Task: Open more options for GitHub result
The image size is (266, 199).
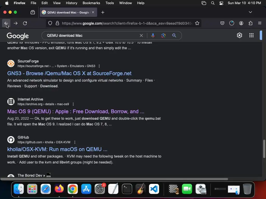Action: (75, 142)
